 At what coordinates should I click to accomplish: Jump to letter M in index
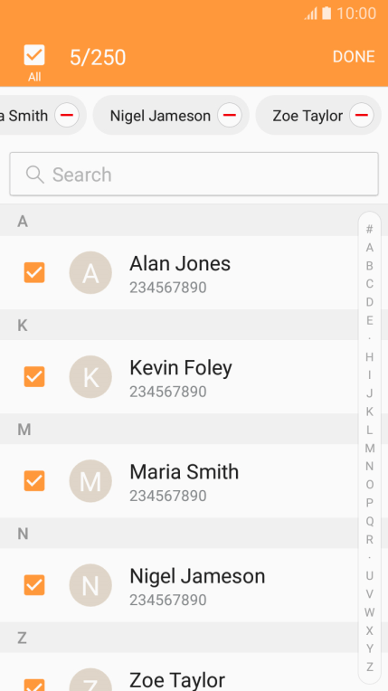coord(370,449)
